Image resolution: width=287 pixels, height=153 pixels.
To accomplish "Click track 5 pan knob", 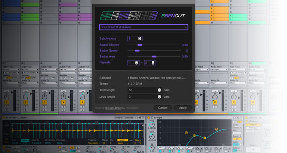I will tap(82, 97).
